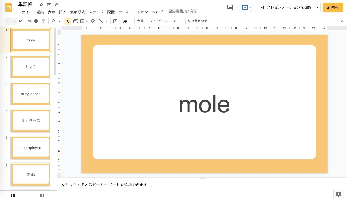Switch to grid view

point(42,196)
